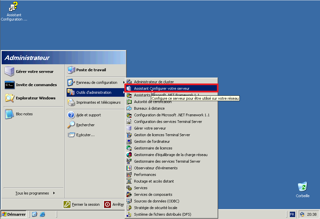This screenshot has width=320, height=219.
Task: Open Gestionnaire des services Terminal Server
Action: click(171, 161)
